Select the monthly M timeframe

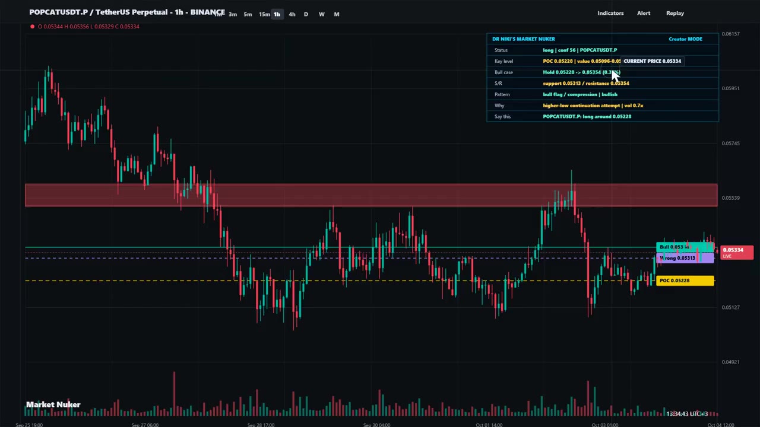click(x=337, y=14)
